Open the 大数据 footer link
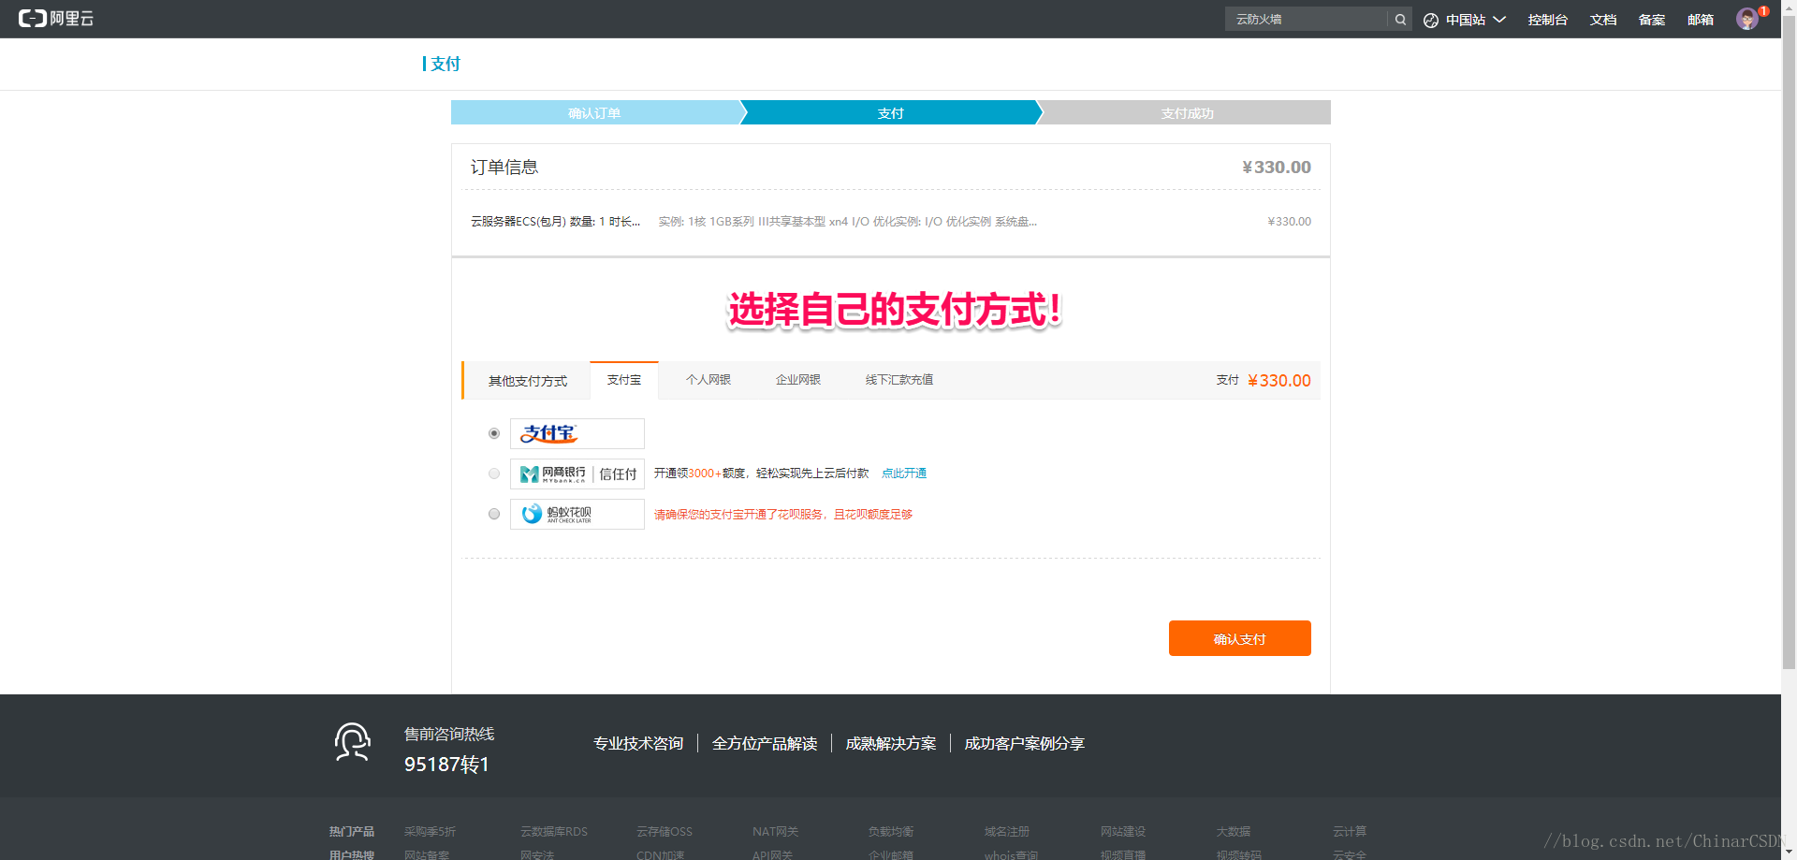The width and height of the screenshot is (1797, 860). coord(1234,831)
